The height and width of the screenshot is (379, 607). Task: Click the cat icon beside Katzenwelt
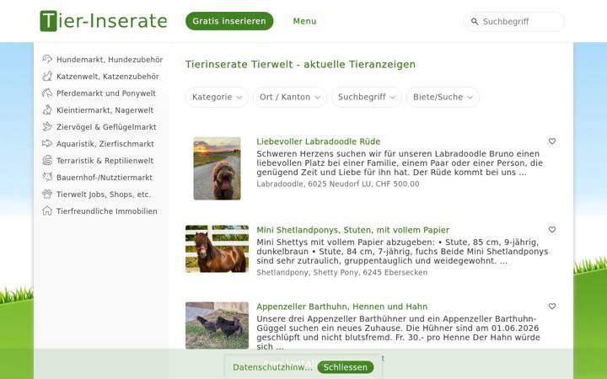click(x=47, y=76)
